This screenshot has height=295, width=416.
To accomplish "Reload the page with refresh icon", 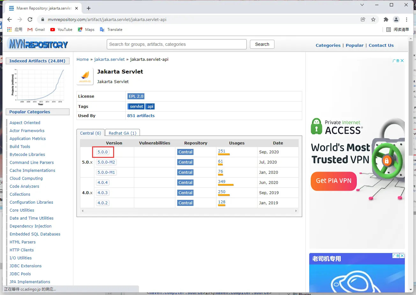I will (30, 19).
